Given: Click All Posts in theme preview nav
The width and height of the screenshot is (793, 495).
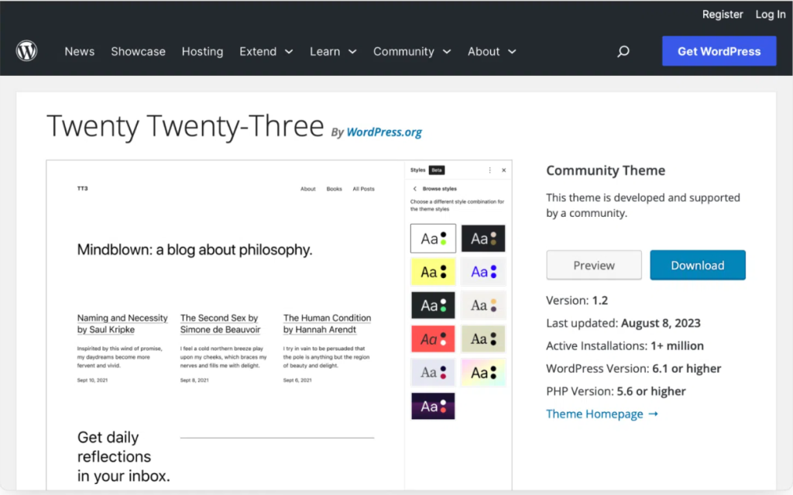Looking at the screenshot, I should point(364,189).
